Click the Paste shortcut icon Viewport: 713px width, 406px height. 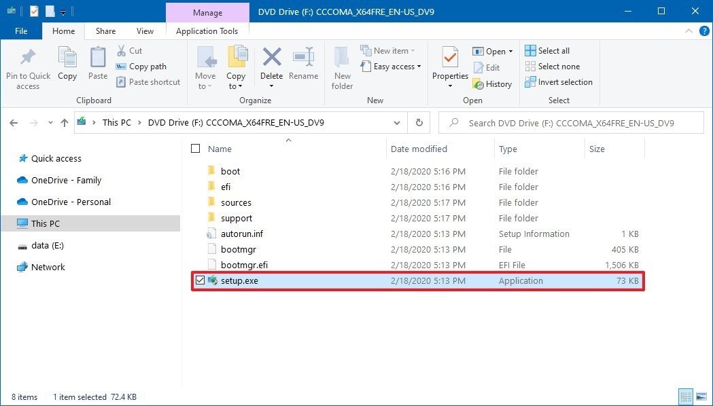[x=121, y=81]
